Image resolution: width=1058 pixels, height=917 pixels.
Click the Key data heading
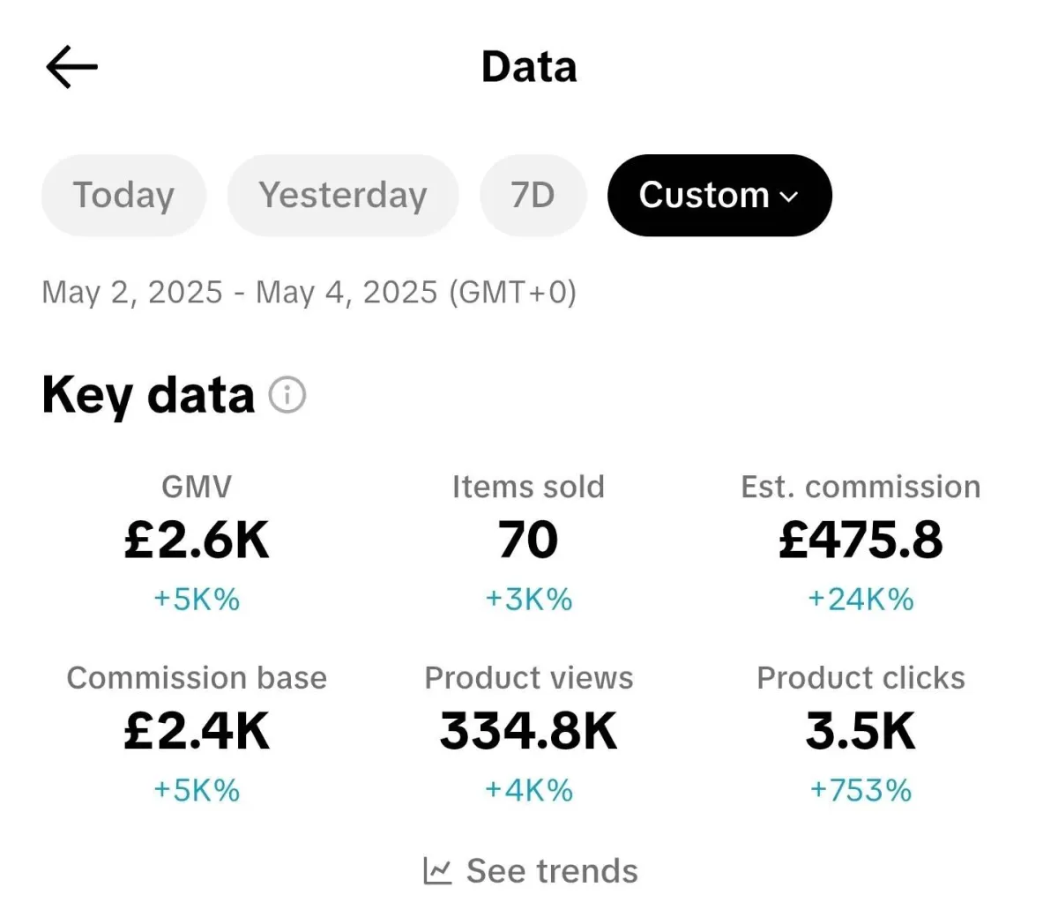(148, 394)
